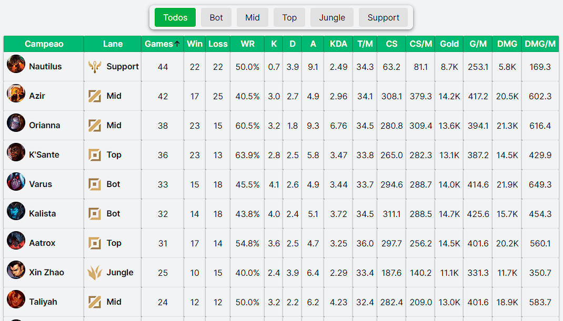Image resolution: width=563 pixels, height=321 pixels.
Task: Click Azir champion portrait icon
Action: click(x=16, y=94)
